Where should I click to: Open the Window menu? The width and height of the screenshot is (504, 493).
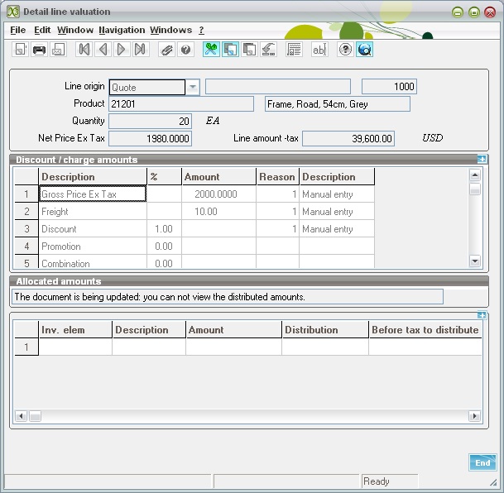coord(75,30)
